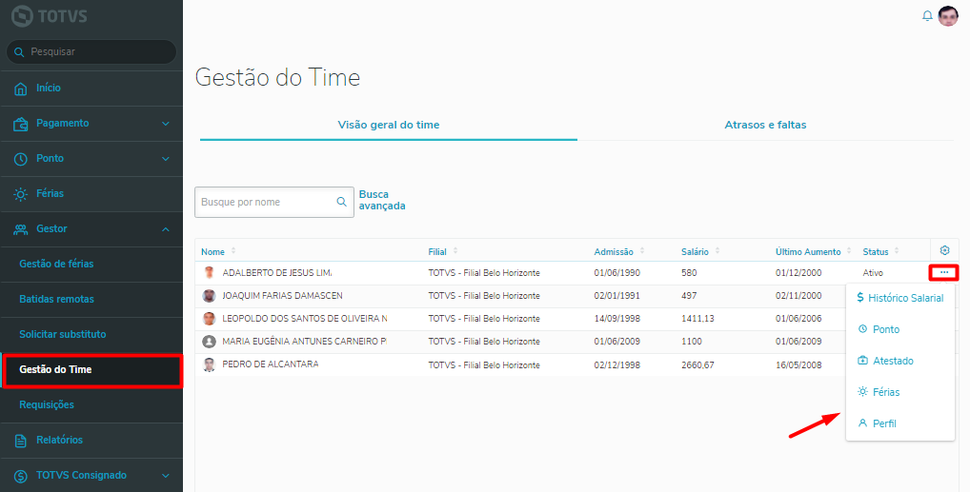Click Leopoldo dos Santos avatar
This screenshot has height=492, width=970.
(209, 318)
